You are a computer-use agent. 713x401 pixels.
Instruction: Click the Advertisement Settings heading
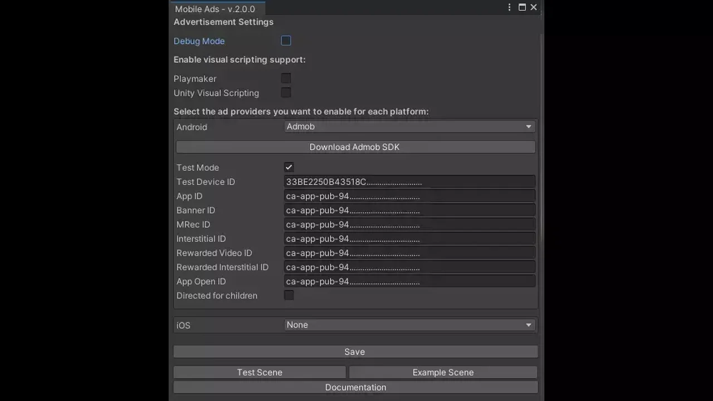[x=223, y=22]
